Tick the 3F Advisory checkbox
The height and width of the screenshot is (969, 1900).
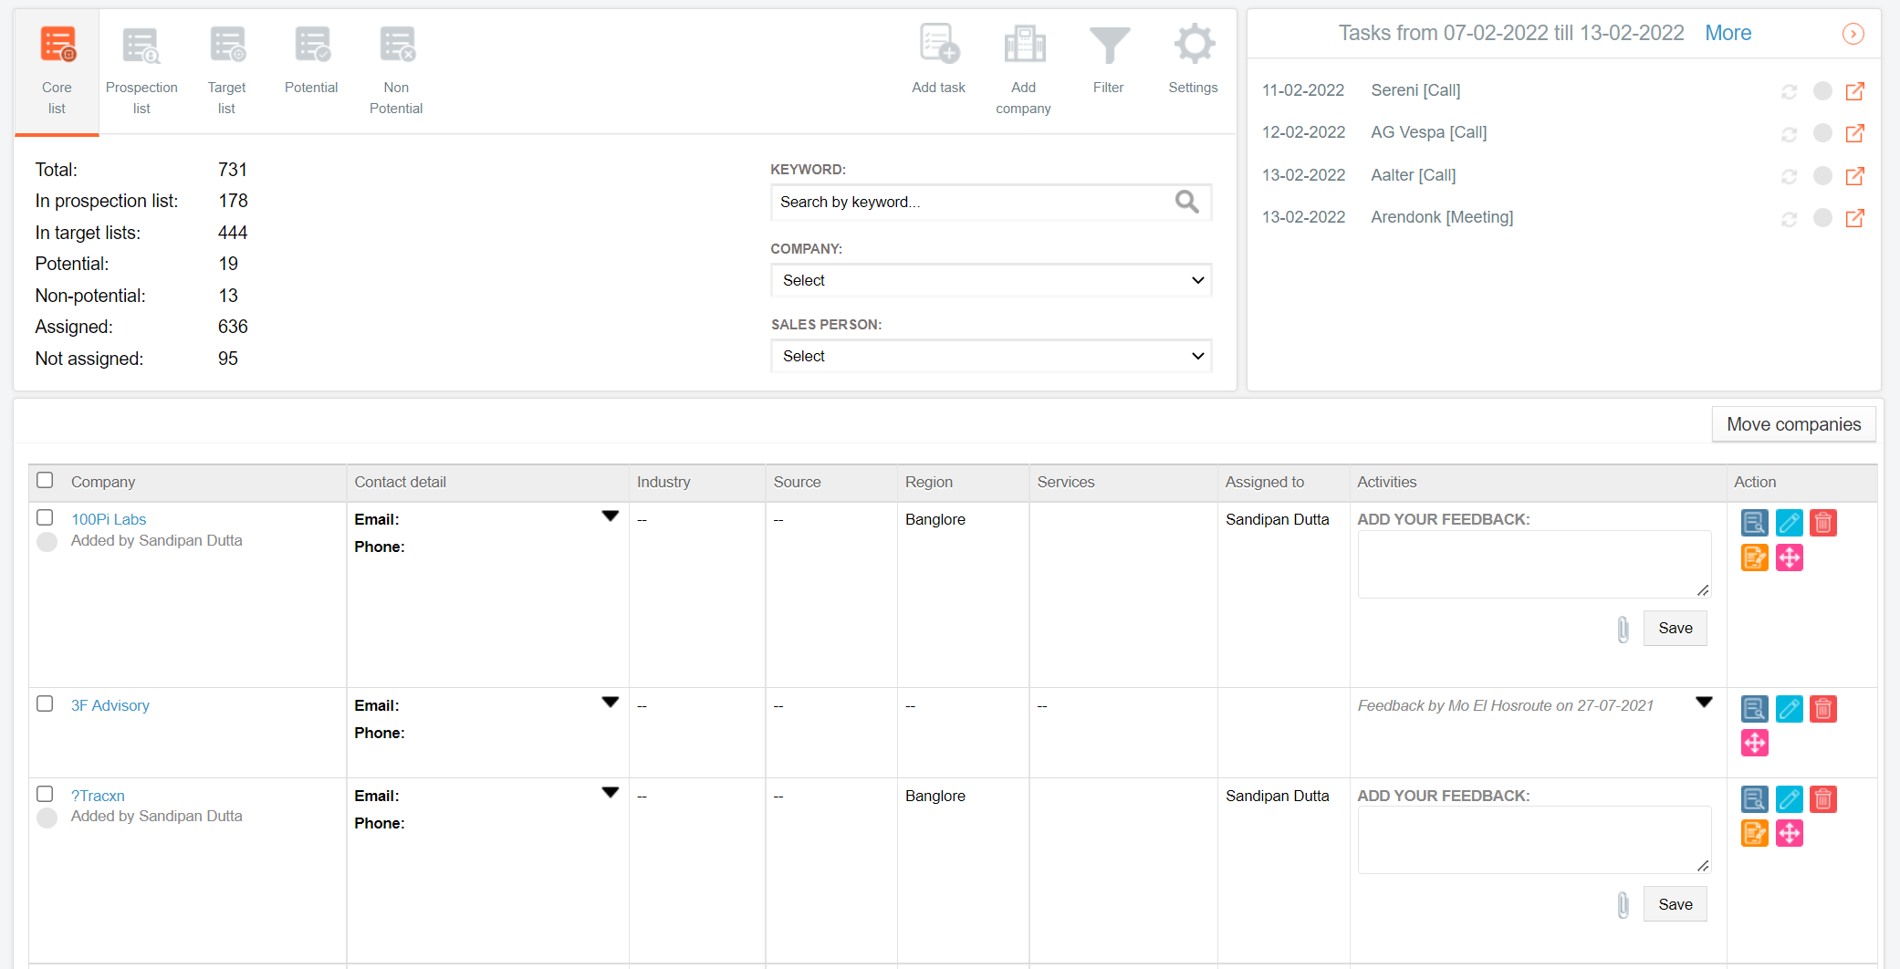point(45,704)
